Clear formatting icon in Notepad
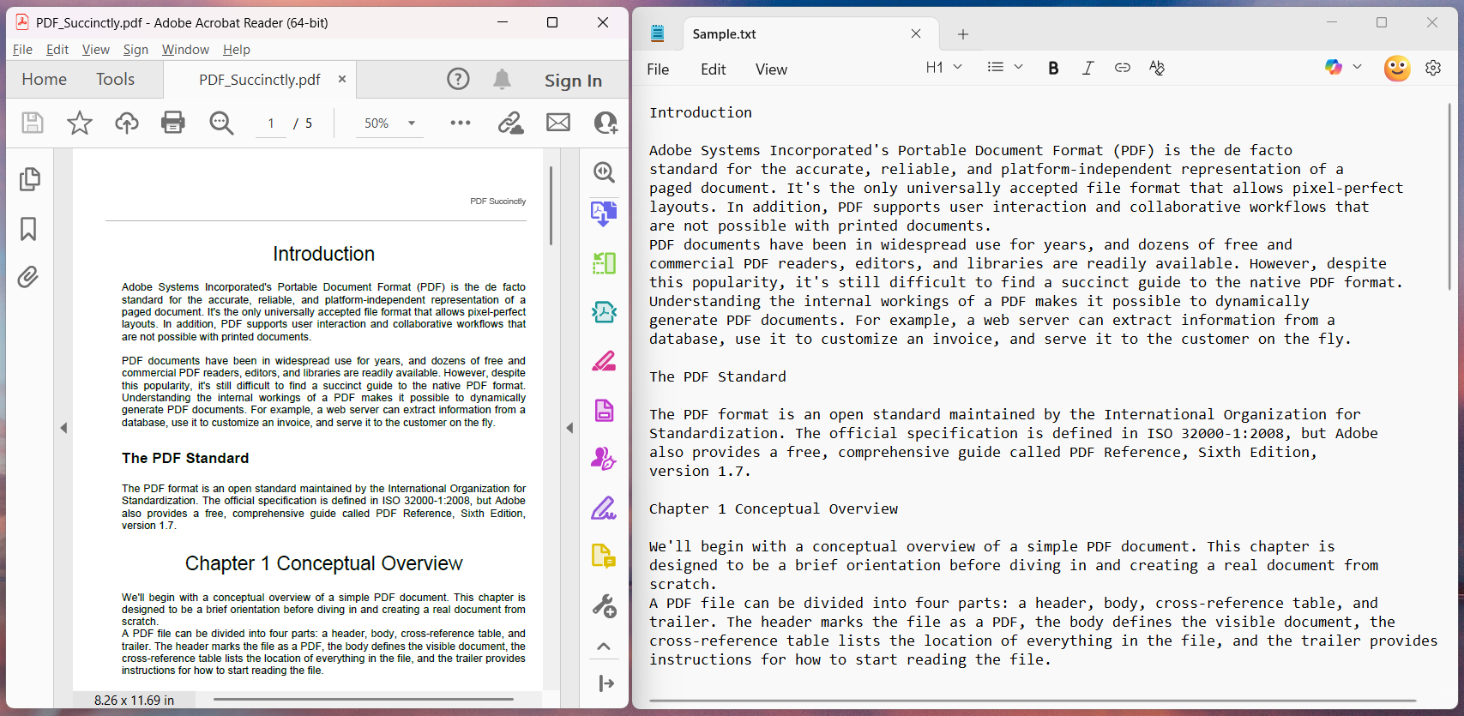 tap(1157, 68)
